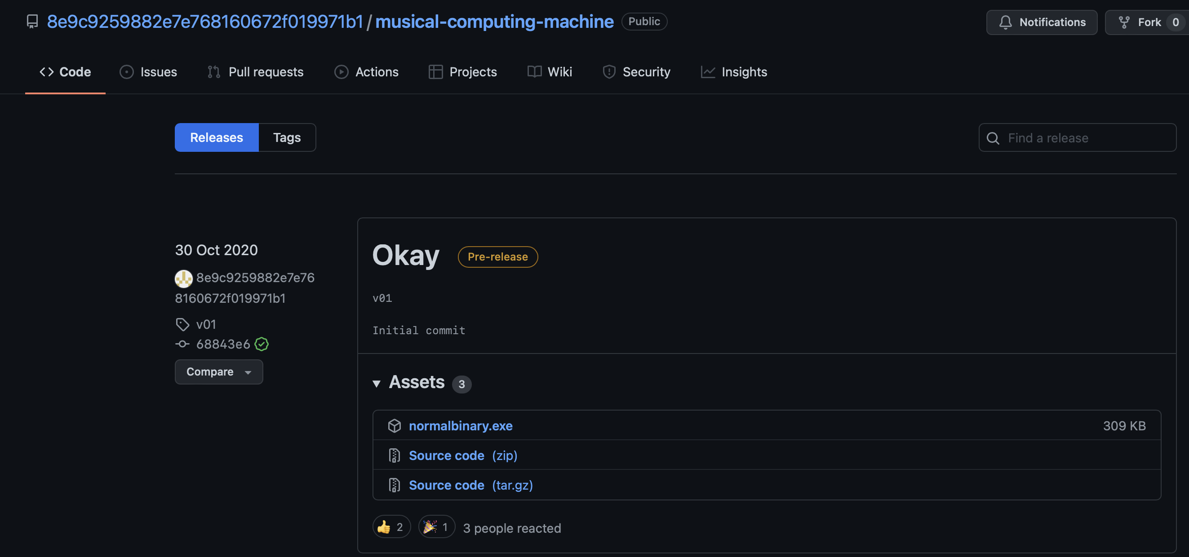Click the Public visibility badge
Screen dimensions: 1189x557
[x=644, y=21]
